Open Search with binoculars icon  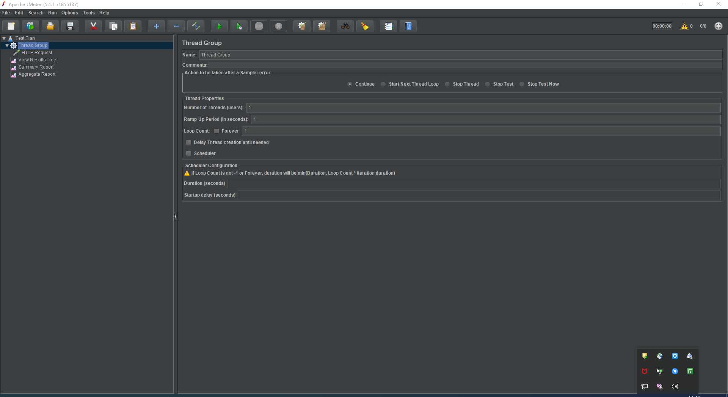click(x=345, y=26)
